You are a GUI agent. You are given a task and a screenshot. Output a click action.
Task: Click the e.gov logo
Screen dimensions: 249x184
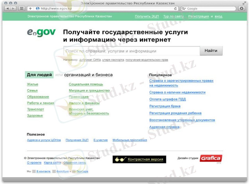41,33
